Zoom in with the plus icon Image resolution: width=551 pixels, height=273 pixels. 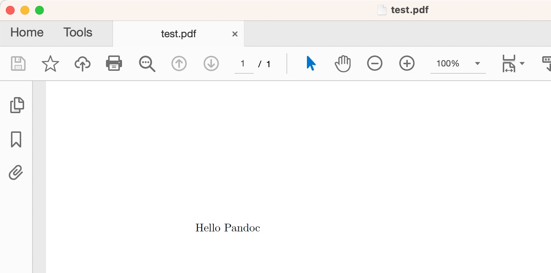[x=407, y=64]
